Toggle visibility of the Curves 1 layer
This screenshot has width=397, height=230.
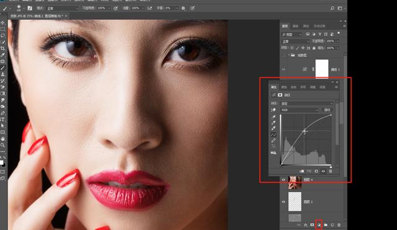pyautogui.click(x=283, y=69)
